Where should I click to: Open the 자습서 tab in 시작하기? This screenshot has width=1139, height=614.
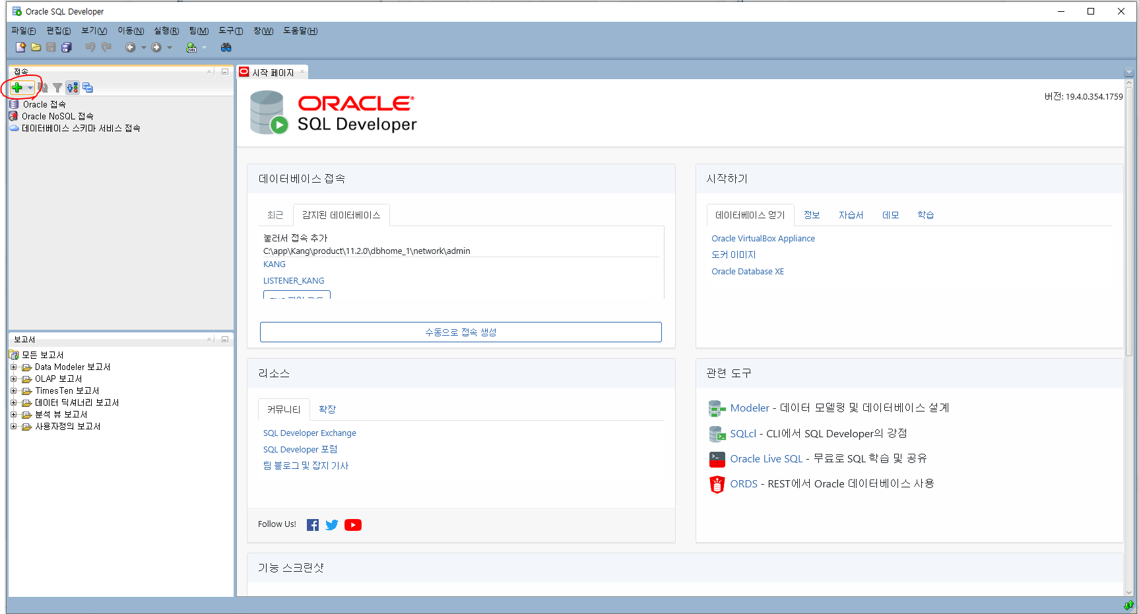(x=851, y=215)
